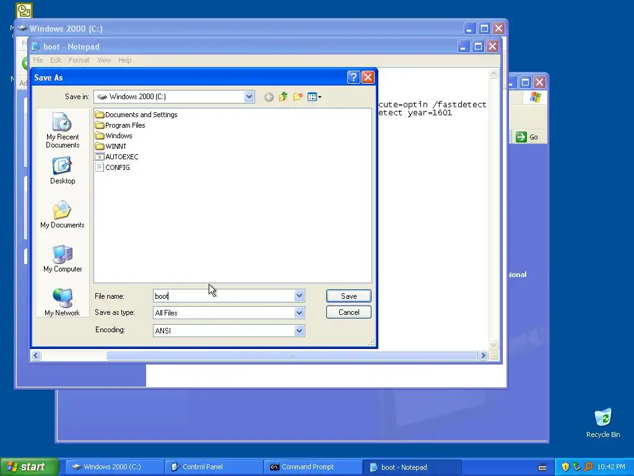634x476 pixels.
Task: Click the 10:42 PM clock
Action: click(611, 467)
